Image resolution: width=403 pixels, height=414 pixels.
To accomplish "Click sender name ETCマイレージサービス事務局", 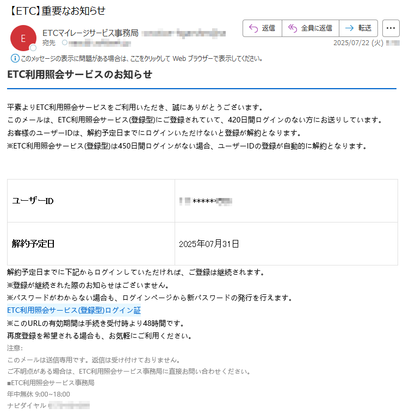I will (x=90, y=33).
